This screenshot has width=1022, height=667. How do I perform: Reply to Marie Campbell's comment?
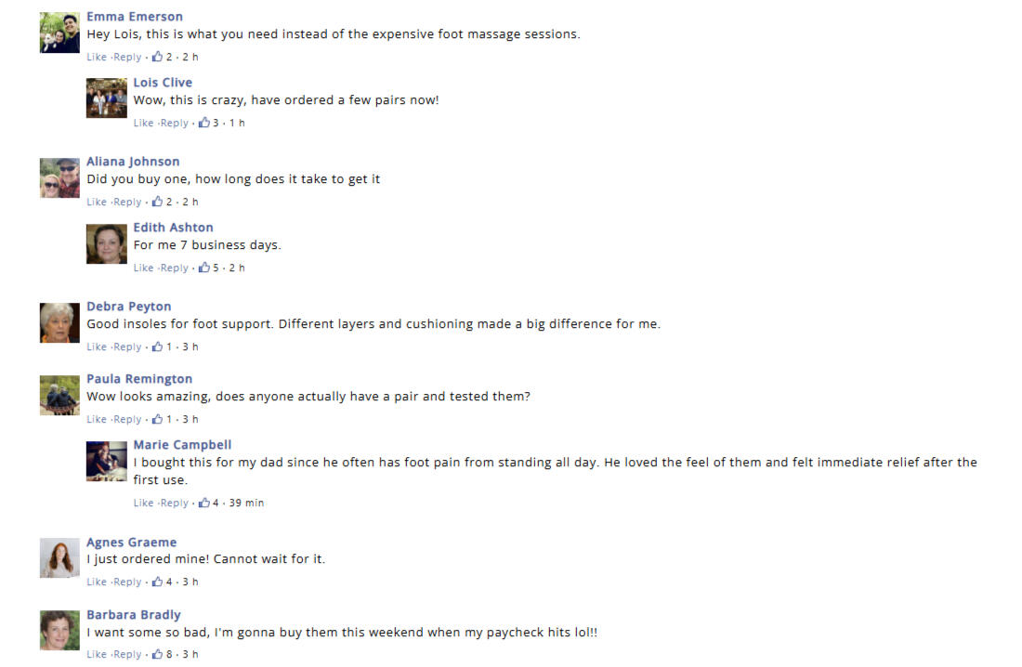point(174,503)
